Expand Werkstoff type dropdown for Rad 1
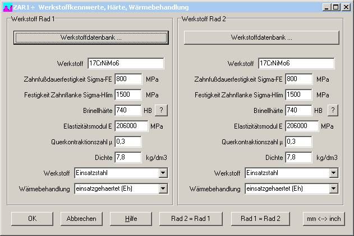The width and height of the screenshot is (354, 236). pyautogui.click(x=163, y=173)
